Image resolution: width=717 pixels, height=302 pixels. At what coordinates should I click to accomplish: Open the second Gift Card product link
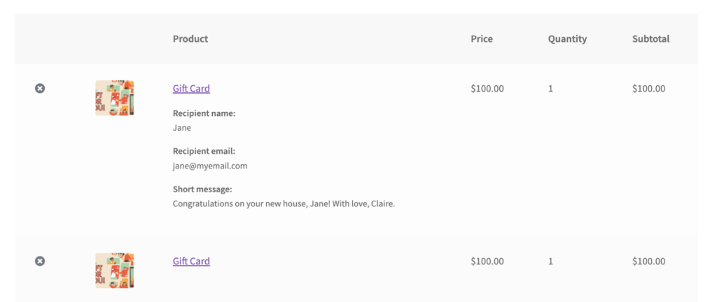(x=191, y=261)
